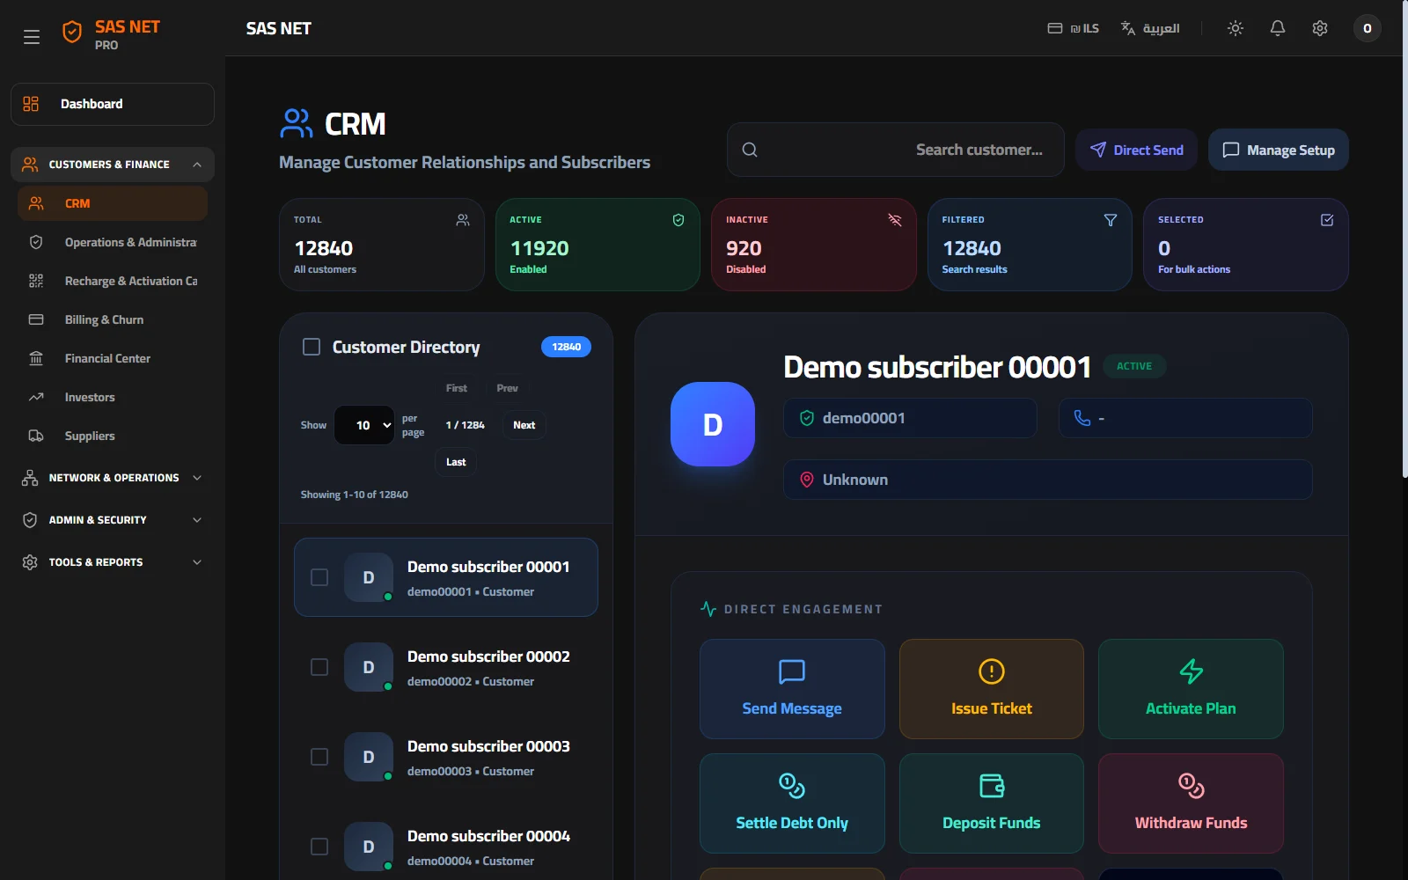Image resolution: width=1408 pixels, height=880 pixels.
Task: Open the per page count dropdown showing 10
Action: [x=364, y=425]
